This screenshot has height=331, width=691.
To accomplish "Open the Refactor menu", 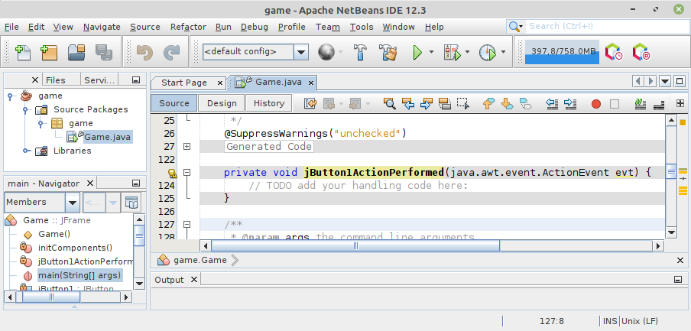I will [188, 27].
